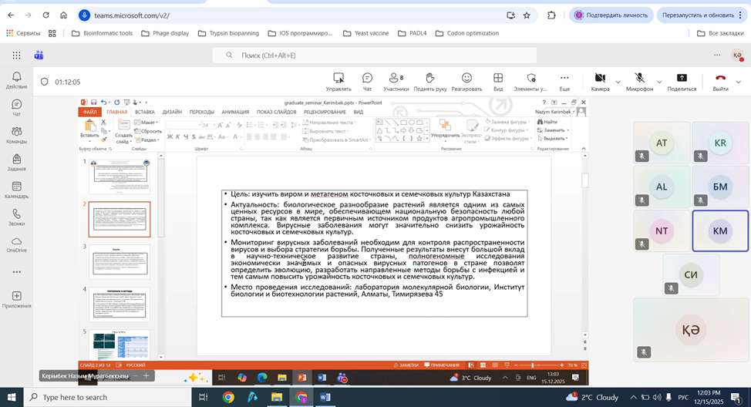Image resolution: width=751 pixels, height=407 pixels.
Task: Show the participants list
Action: click(396, 82)
